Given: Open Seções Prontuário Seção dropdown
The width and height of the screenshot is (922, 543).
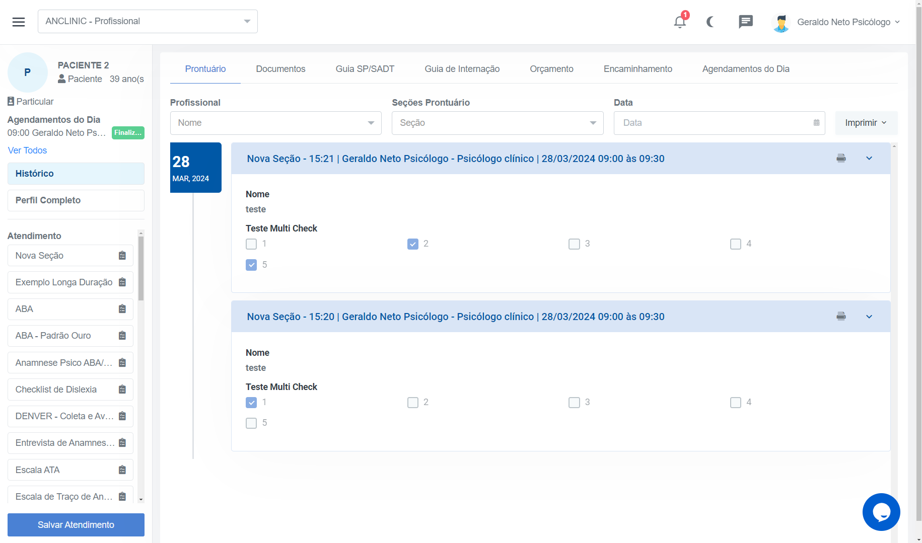Looking at the screenshot, I should pos(498,123).
